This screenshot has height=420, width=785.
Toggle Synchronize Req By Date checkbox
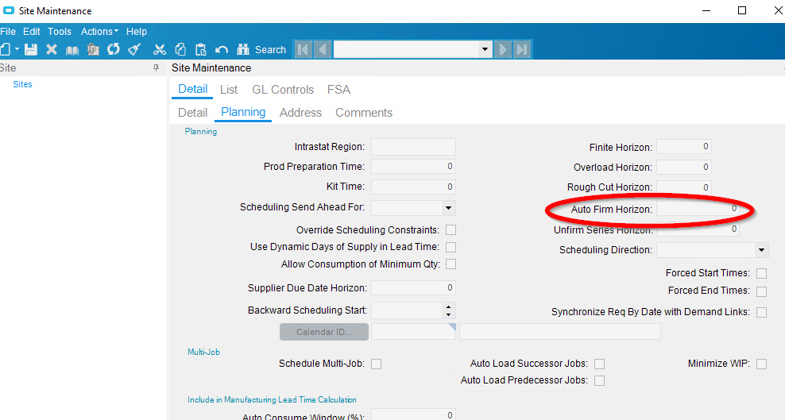point(761,313)
